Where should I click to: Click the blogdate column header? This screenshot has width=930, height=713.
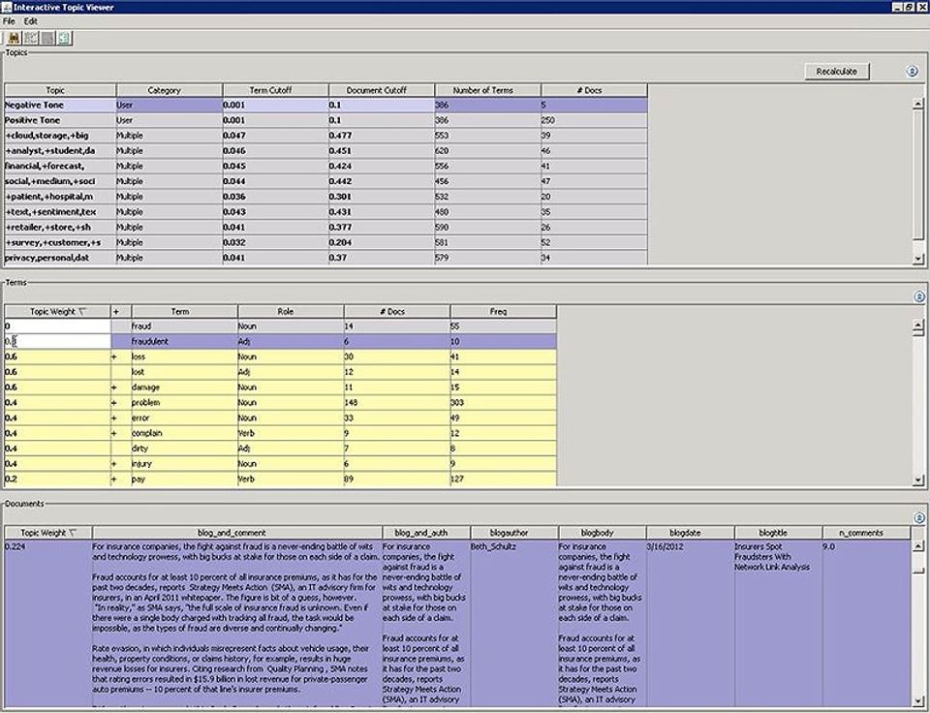click(691, 533)
